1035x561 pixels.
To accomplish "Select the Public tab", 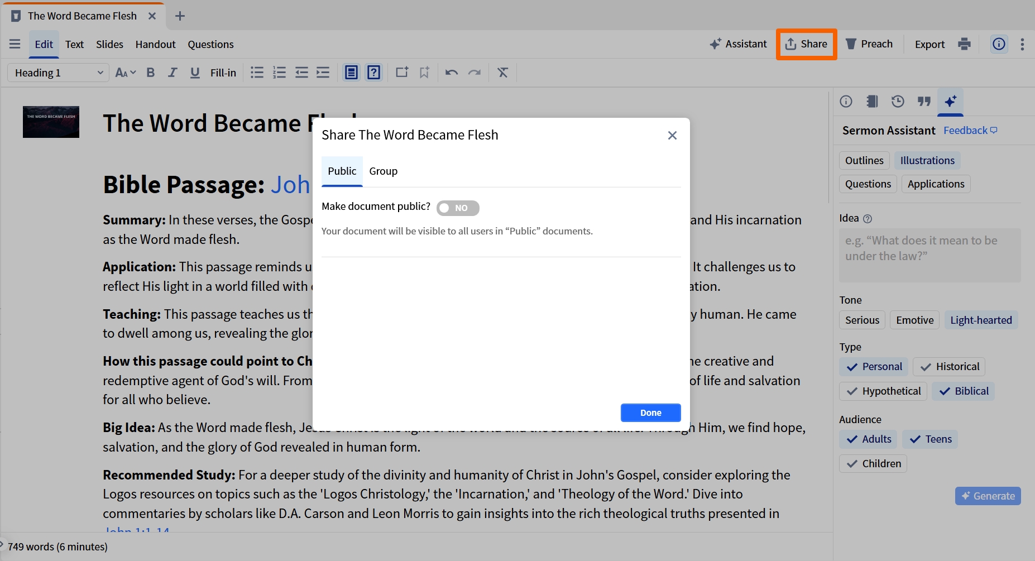I will [x=342, y=171].
